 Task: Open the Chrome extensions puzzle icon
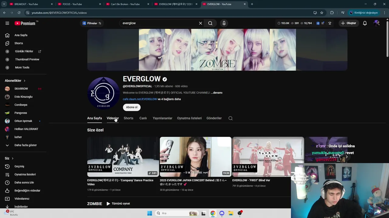coord(332,13)
